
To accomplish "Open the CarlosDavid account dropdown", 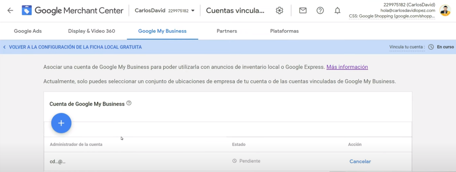I will pos(165,10).
